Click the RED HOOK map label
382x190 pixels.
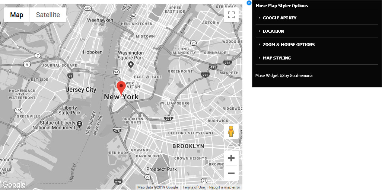119,153
